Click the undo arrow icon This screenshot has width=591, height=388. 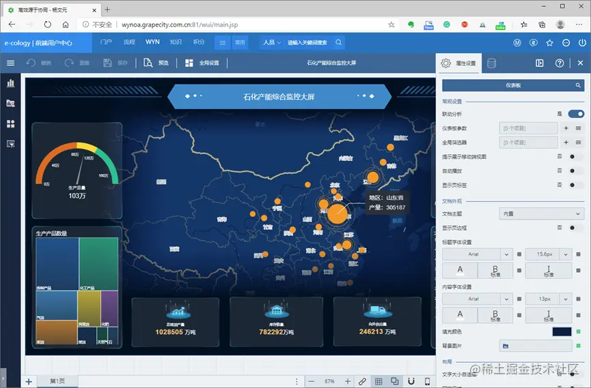click(x=31, y=63)
